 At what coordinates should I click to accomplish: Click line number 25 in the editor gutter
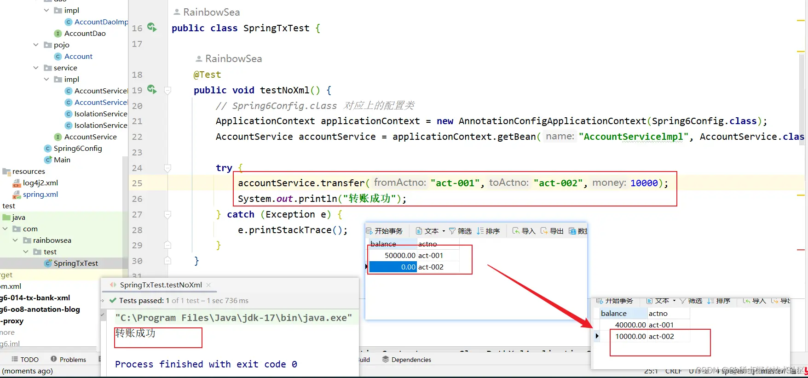click(137, 183)
